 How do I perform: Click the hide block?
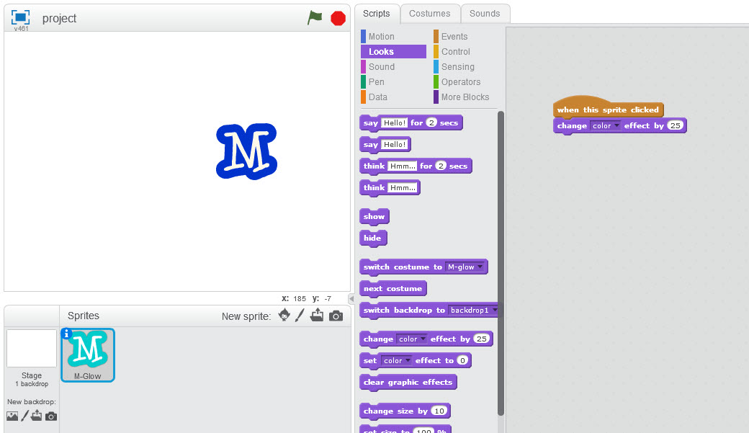(372, 238)
